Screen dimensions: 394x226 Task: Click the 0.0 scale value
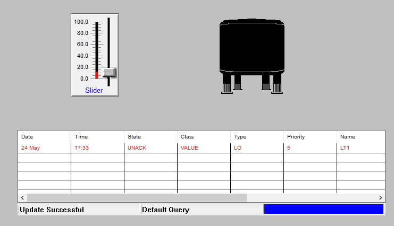click(x=84, y=79)
